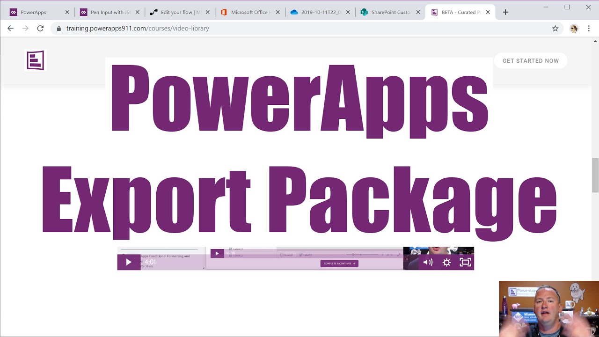
Task: Open the Chrome profile avatar
Action: [574, 29]
